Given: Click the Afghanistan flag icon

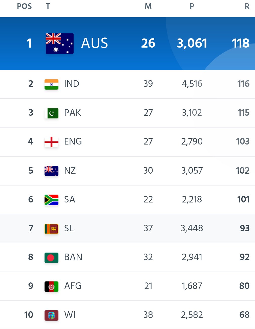Looking at the screenshot, I should 51,286.
